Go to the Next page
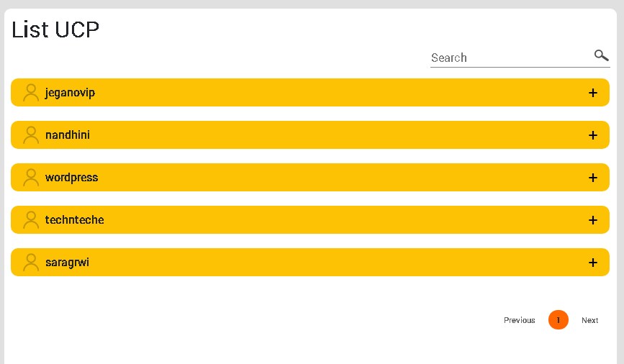The image size is (624, 364). tap(589, 320)
